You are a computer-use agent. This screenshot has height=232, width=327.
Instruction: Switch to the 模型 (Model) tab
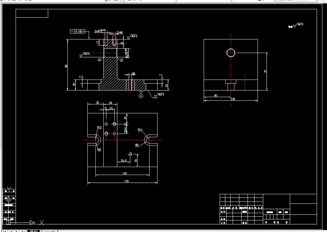coord(33,231)
